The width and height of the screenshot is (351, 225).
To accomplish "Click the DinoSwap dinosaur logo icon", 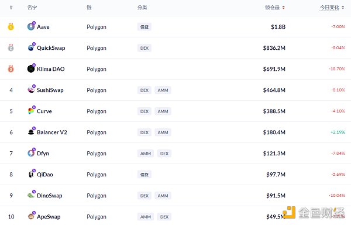I will (31, 195).
